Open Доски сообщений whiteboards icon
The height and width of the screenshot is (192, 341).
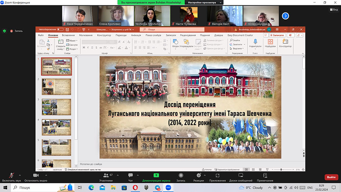pyautogui.click(x=241, y=176)
